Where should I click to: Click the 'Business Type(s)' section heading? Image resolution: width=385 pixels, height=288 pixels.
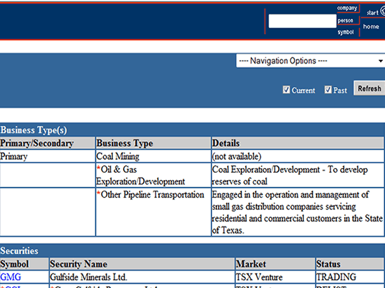tap(34, 130)
